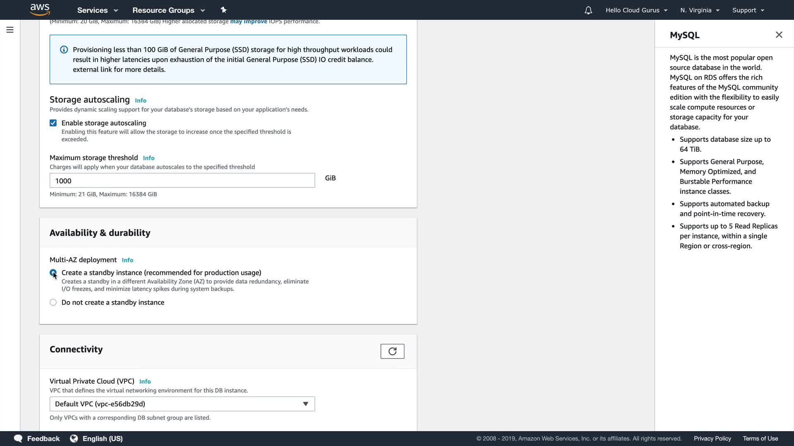This screenshot has height=446, width=794.
Task: Expand the N. Virginia region dropdown
Action: [700, 10]
